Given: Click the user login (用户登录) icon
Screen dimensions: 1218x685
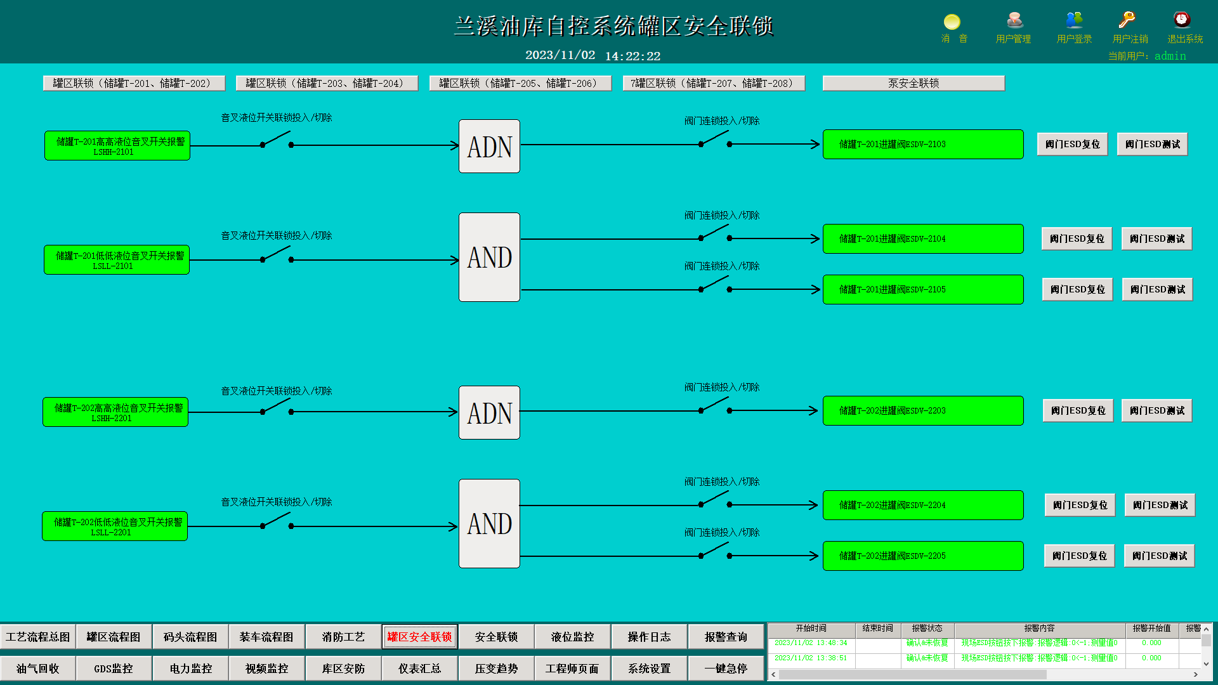Looking at the screenshot, I should (1074, 21).
